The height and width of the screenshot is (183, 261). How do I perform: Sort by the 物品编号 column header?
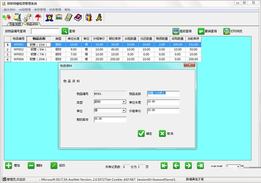pos(19,39)
